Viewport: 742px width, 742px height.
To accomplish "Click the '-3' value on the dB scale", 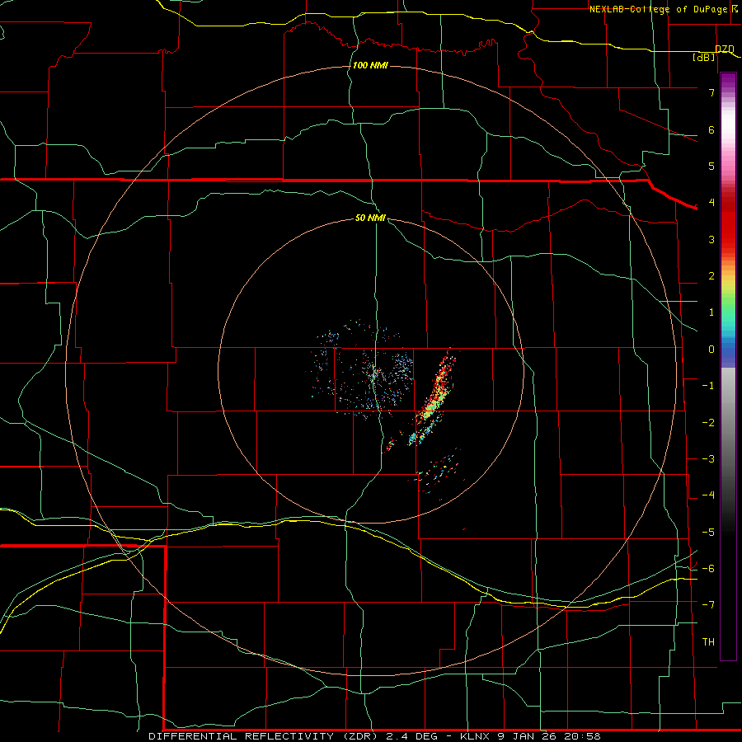I will coord(708,459).
